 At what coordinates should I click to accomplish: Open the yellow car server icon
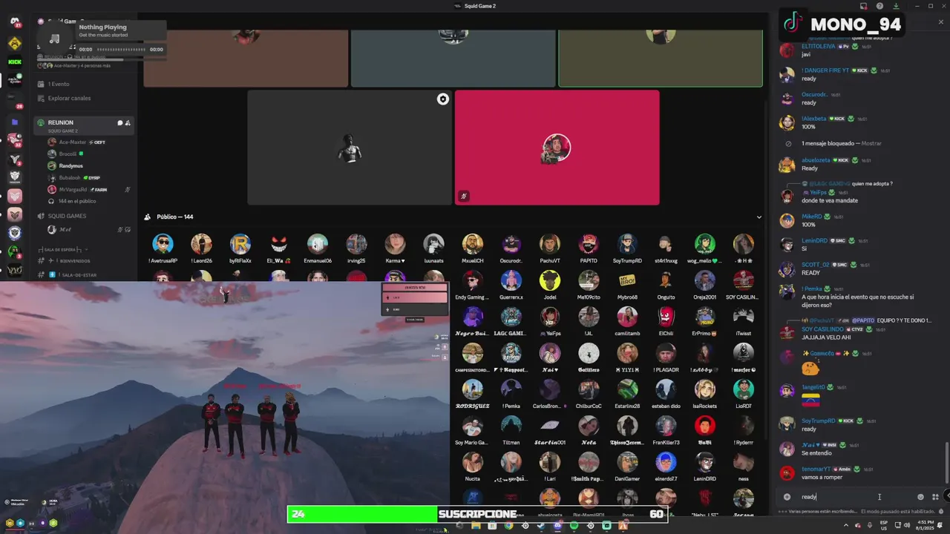[14, 43]
